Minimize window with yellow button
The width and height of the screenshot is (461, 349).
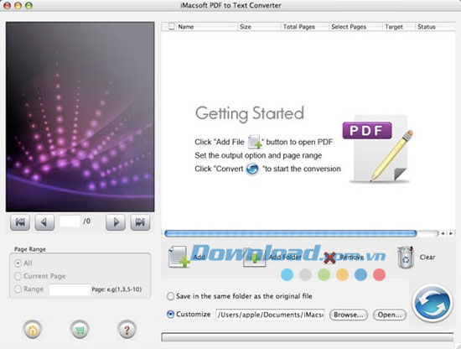(18, 5)
